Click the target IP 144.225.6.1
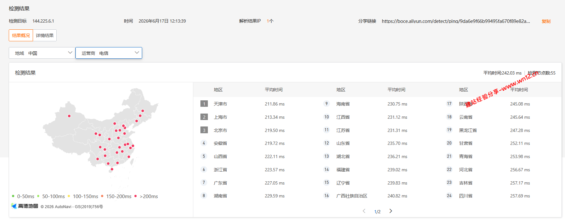The image size is (565, 221). coord(43,21)
